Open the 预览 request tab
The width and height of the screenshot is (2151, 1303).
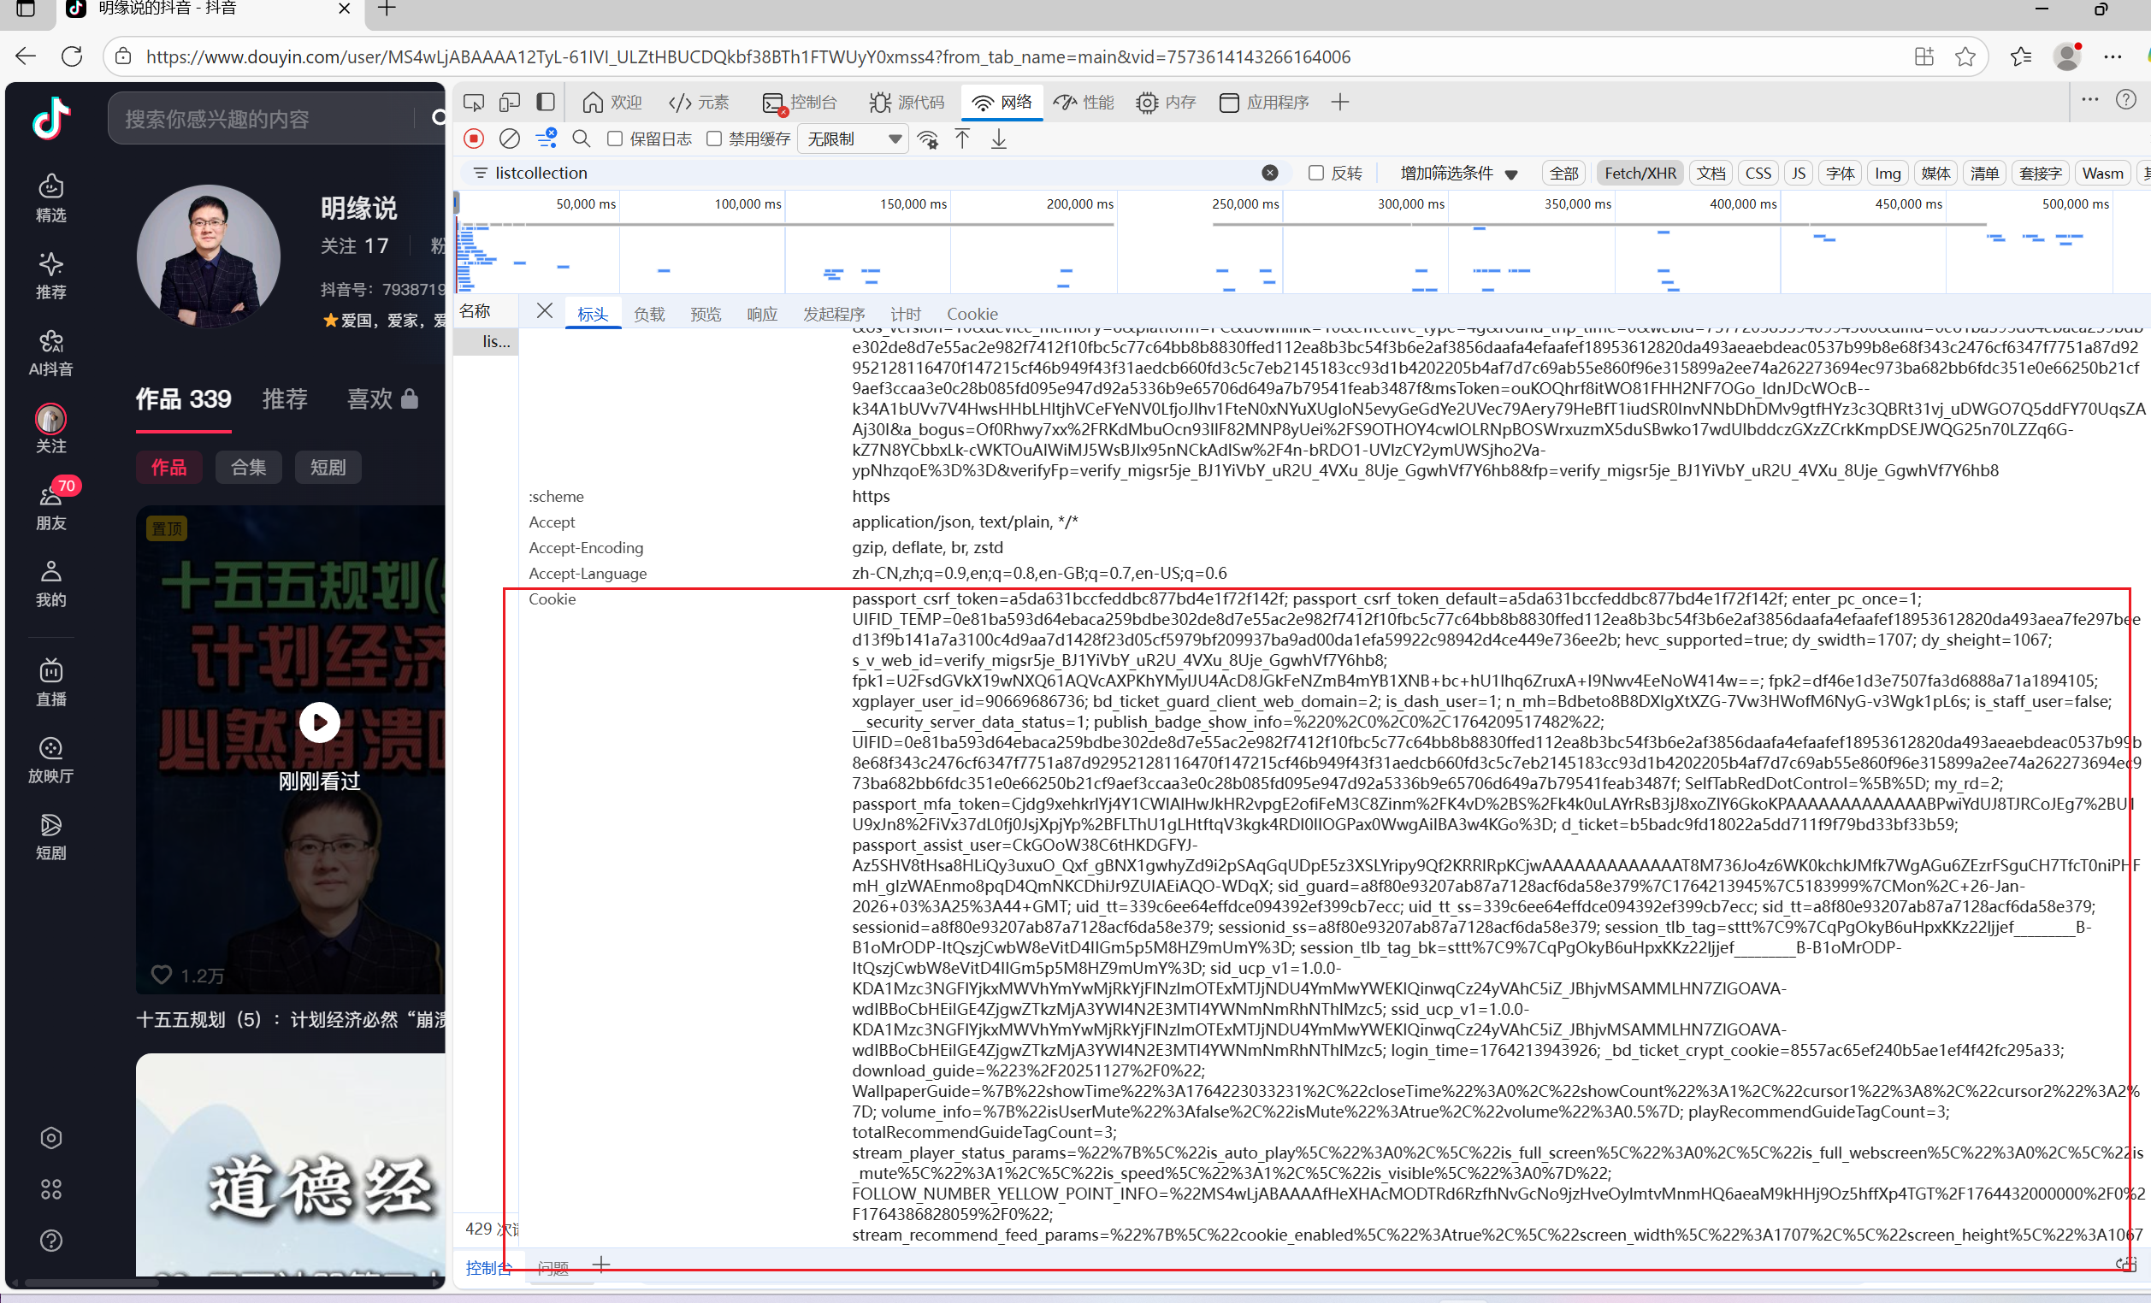pyautogui.click(x=706, y=313)
